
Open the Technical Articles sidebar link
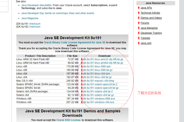150,13
